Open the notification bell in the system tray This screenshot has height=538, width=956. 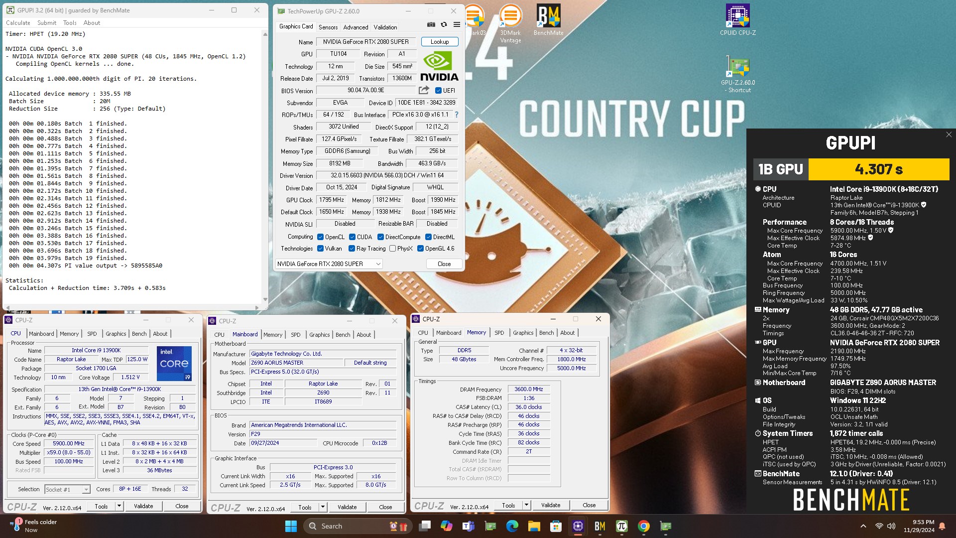(942, 526)
